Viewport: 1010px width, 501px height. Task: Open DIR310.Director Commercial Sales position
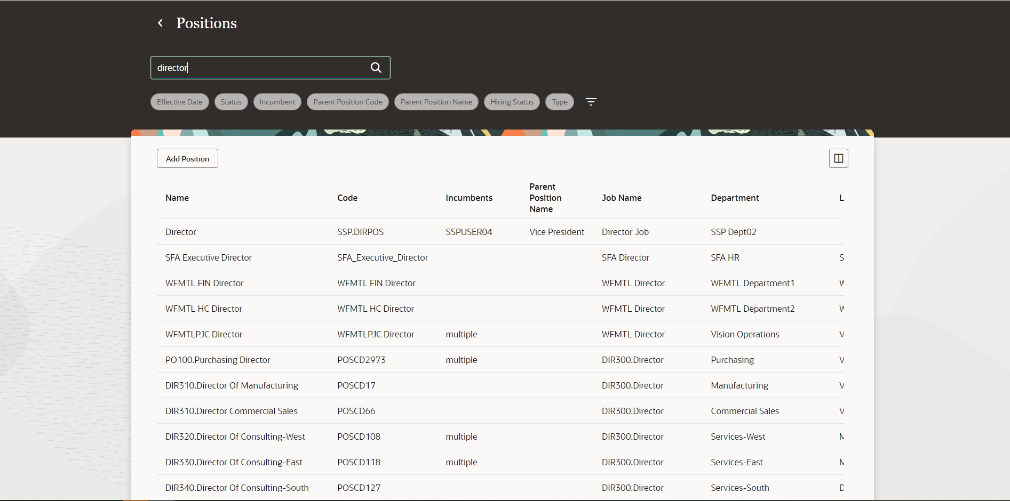pos(232,411)
